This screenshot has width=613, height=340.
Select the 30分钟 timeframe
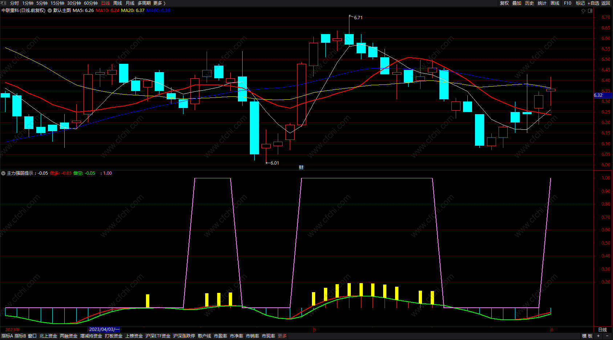(x=74, y=3)
